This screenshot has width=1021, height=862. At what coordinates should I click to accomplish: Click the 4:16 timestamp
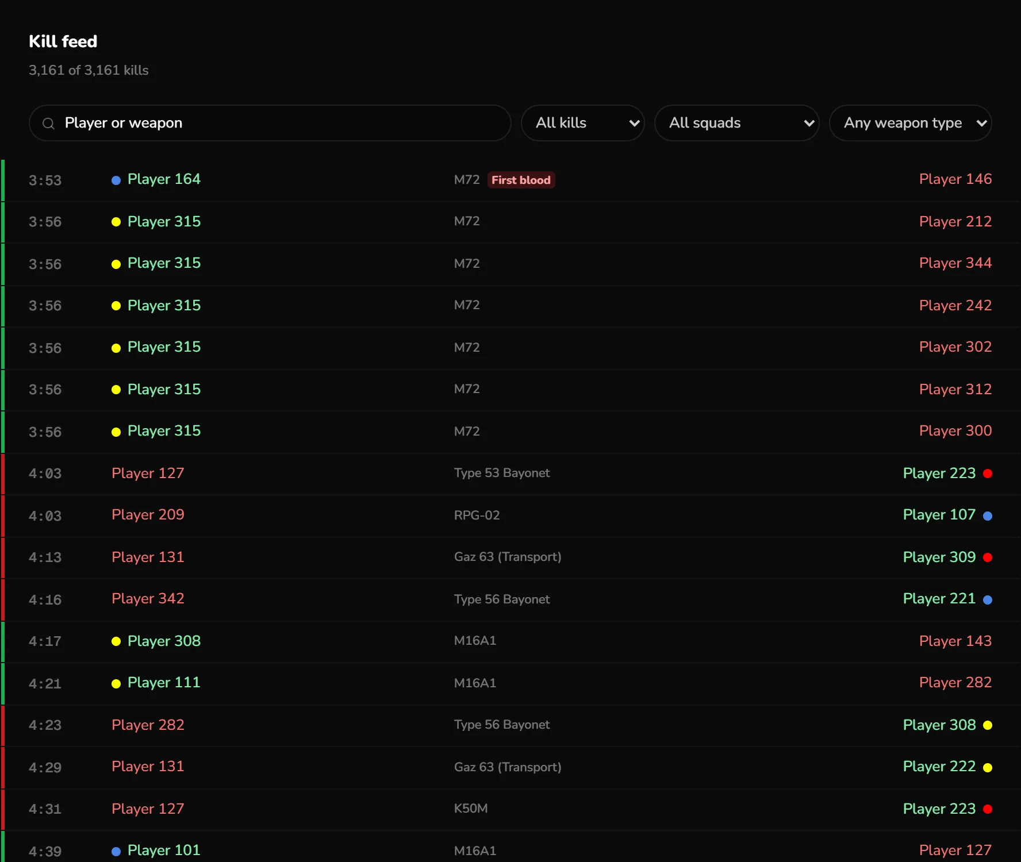(x=45, y=600)
